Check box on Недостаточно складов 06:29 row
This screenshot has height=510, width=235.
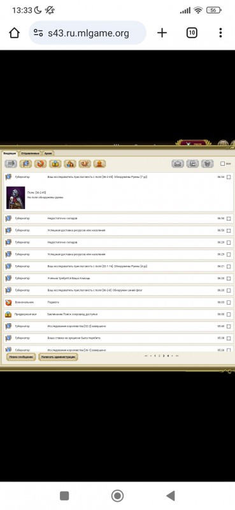pyautogui.click(x=229, y=243)
